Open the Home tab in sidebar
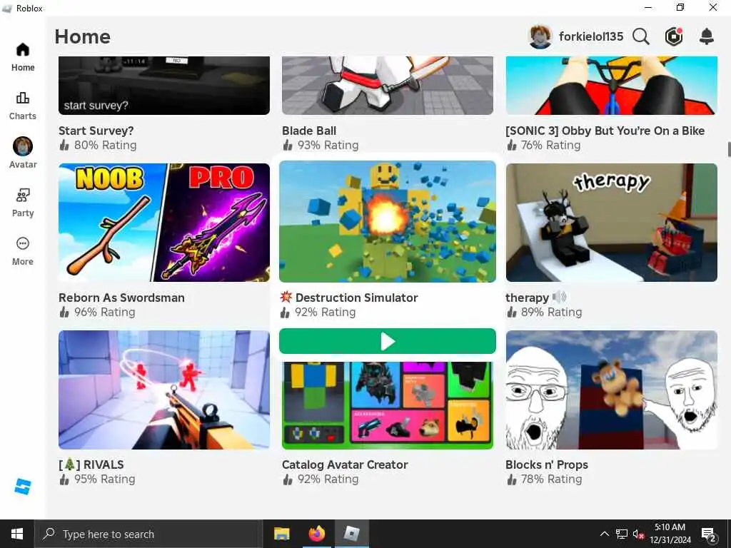This screenshot has height=548, width=731. point(22,57)
